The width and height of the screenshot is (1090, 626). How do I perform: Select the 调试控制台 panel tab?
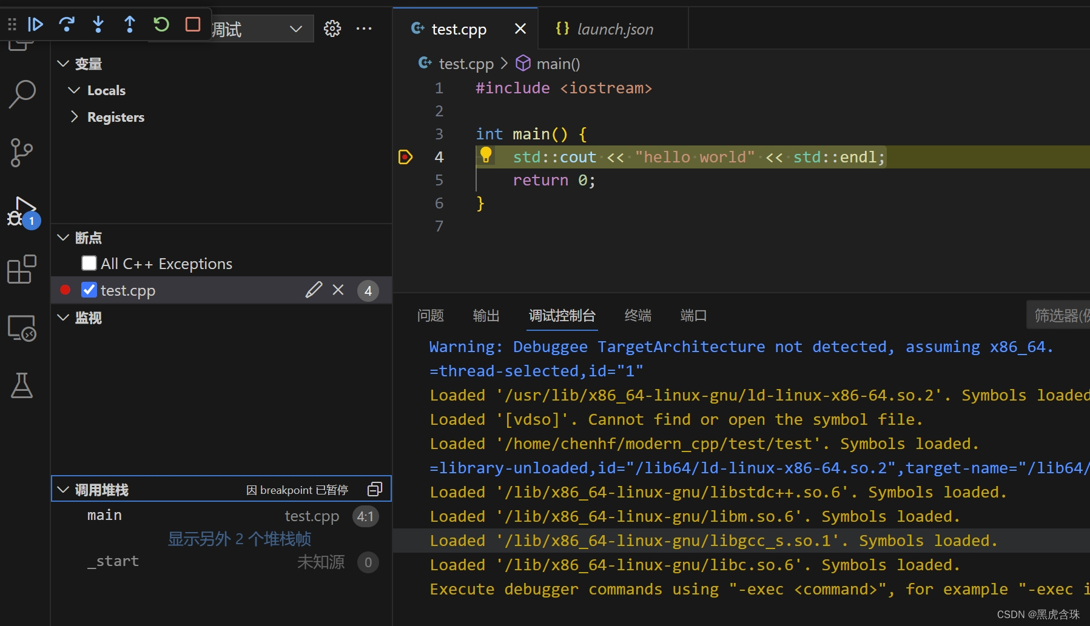562,316
